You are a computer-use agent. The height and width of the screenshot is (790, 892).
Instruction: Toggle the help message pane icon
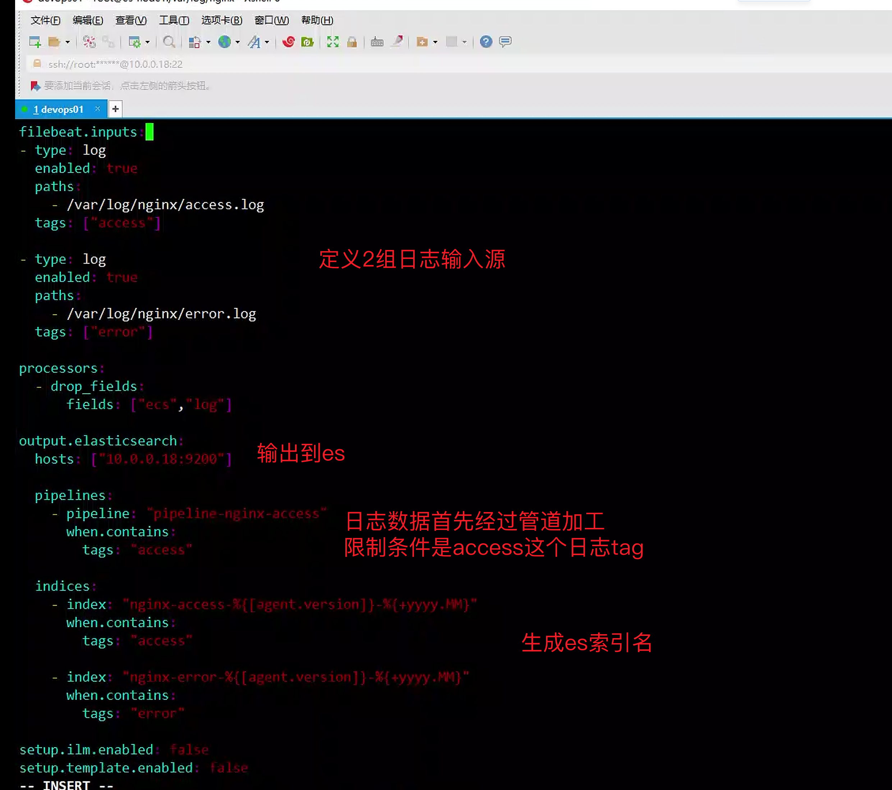point(505,42)
